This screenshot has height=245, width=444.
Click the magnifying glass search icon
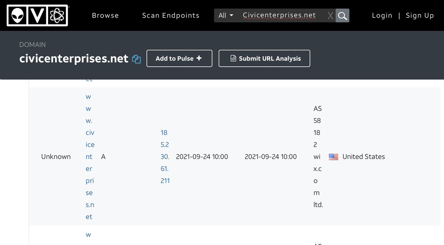pyautogui.click(x=342, y=16)
